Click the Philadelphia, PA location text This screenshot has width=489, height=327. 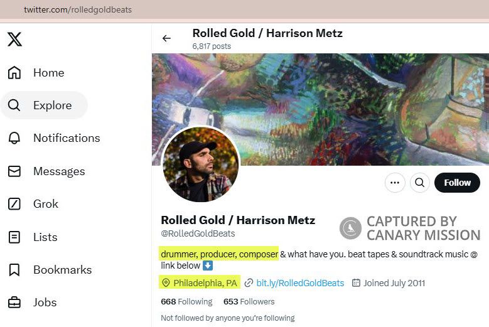coord(205,283)
